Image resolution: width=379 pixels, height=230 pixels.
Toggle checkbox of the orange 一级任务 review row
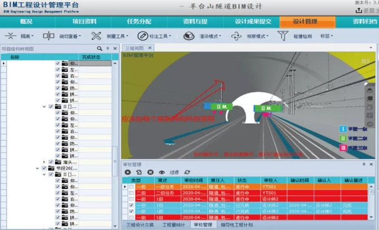click(x=131, y=186)
